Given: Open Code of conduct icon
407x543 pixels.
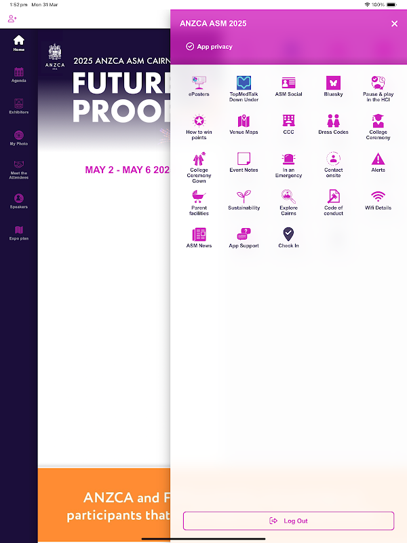Looking at the screenshot, I should [x=333, y=196].
